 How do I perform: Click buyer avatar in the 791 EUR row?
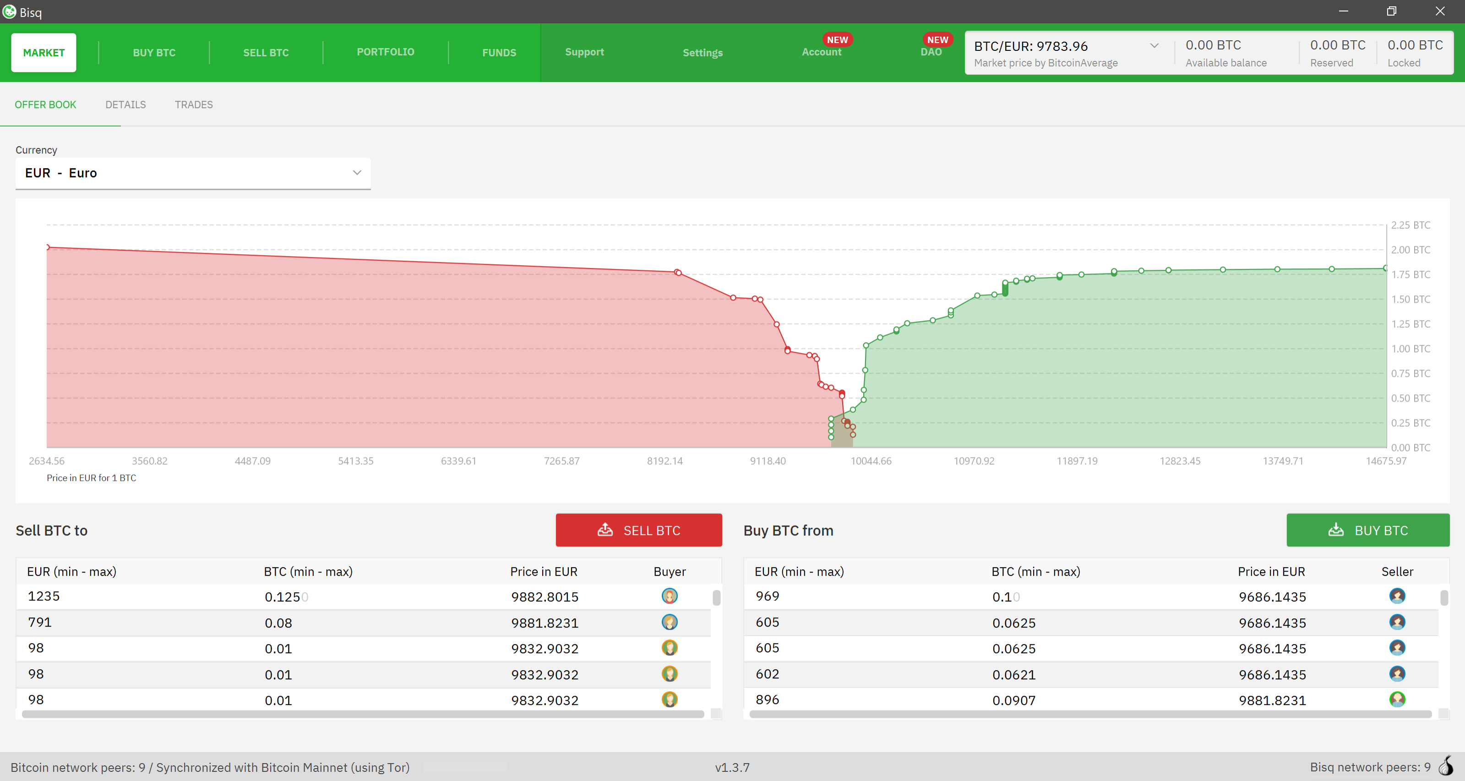click(x=670, y=623)
